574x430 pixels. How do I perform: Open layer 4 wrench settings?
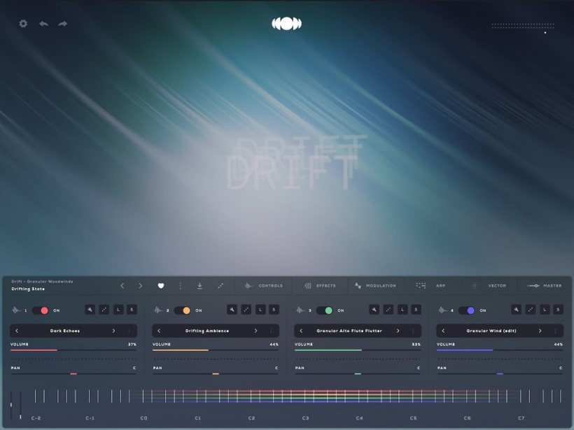[x=516, y=310]
